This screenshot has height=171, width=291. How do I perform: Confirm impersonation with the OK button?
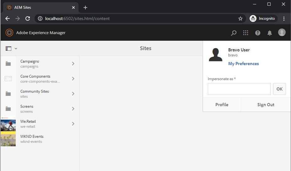click(279, 89)
